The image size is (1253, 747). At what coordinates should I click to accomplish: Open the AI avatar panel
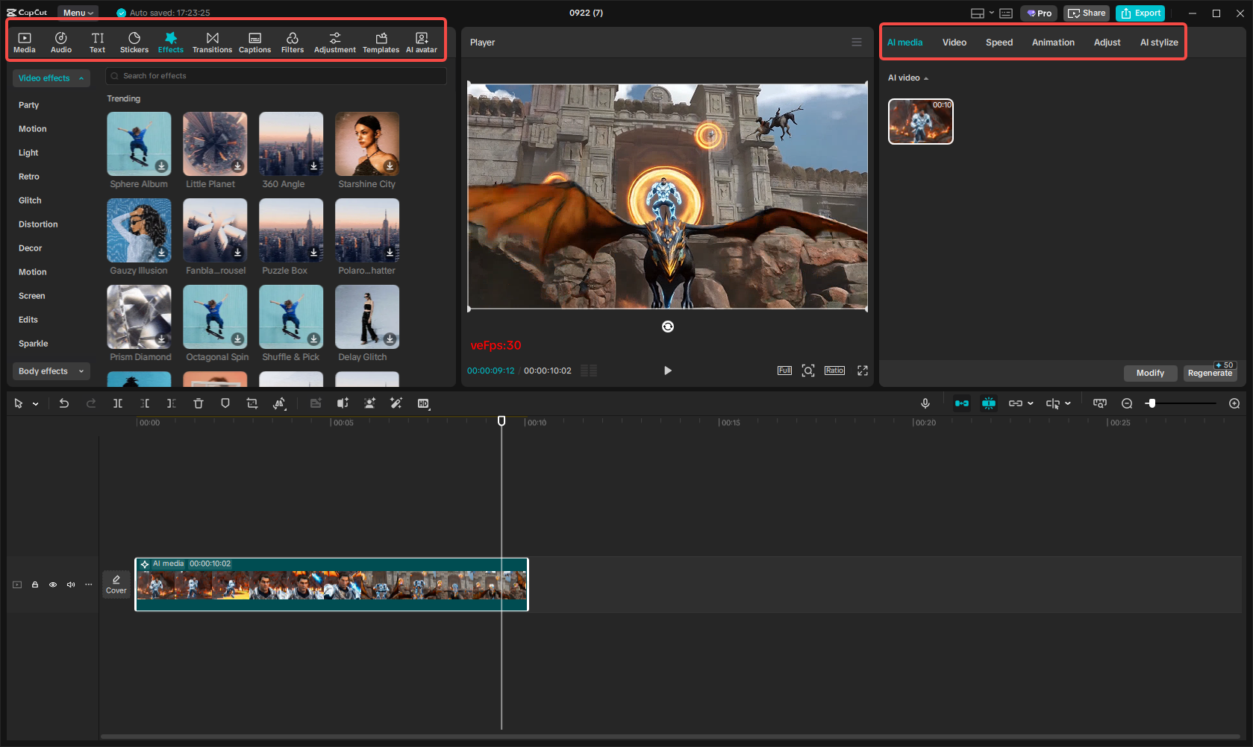pyautogui.click(x=422, y=42)
